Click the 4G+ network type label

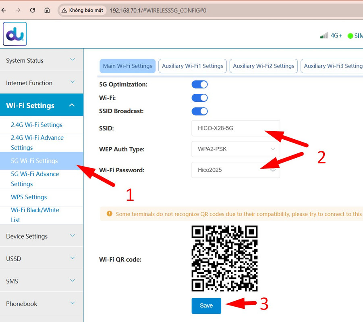coord(336,35)
